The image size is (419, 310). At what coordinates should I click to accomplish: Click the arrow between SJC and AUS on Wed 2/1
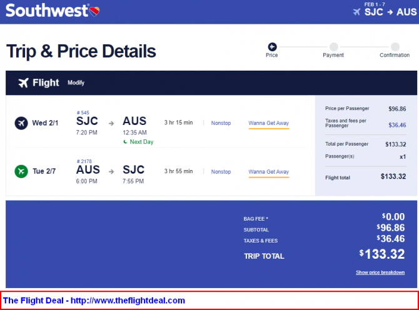(111, 123)
